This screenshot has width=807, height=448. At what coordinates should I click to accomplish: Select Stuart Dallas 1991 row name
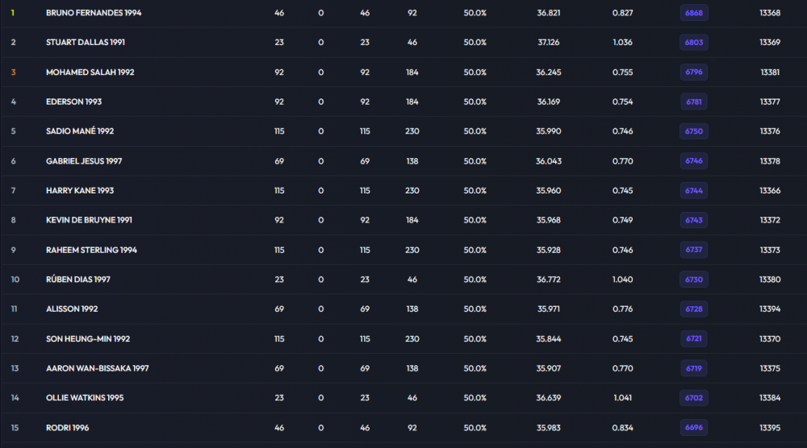(x=86, y=42)
